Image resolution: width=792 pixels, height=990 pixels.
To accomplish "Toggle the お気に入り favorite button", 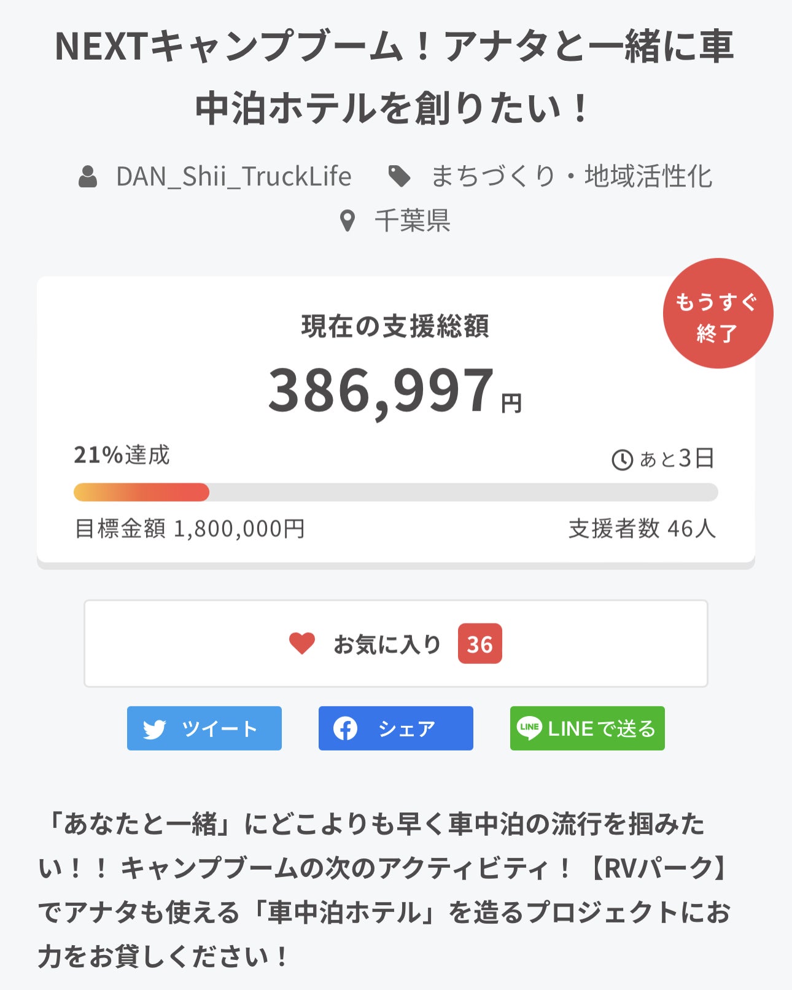I will 395,644.
